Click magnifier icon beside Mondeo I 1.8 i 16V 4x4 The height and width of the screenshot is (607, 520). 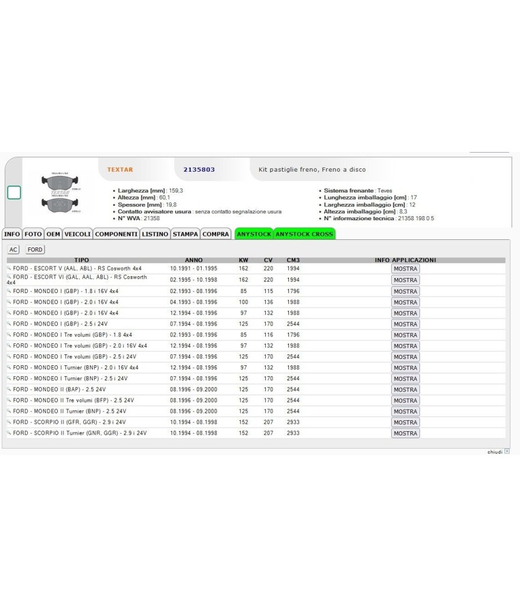(x=9, y=291)
